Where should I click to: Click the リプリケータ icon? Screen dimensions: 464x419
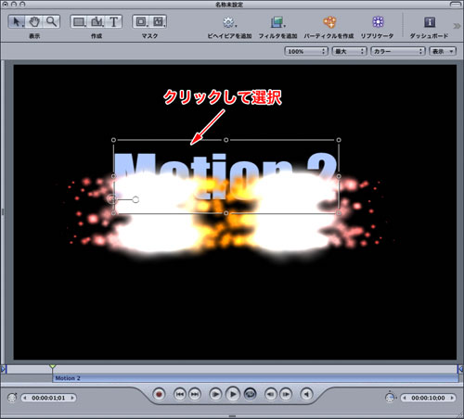pyautogui.click(x=378, y=22)
